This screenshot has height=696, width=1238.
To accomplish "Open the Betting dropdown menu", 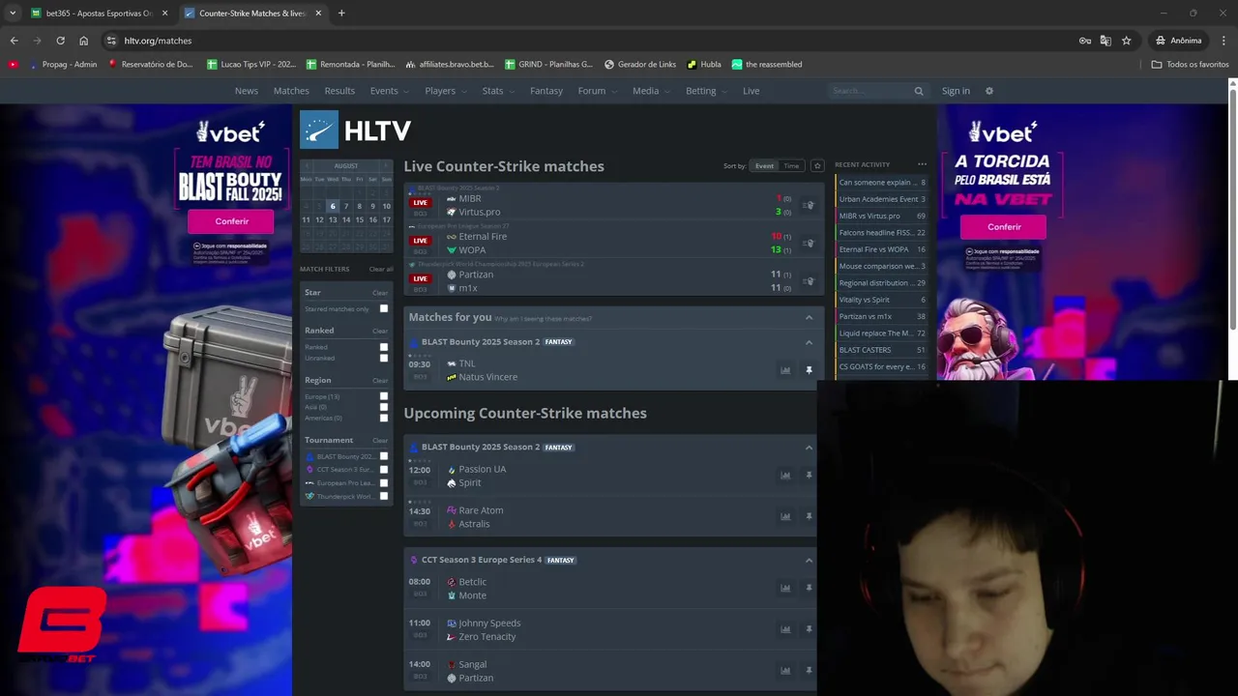I will [x=705, y=91].
